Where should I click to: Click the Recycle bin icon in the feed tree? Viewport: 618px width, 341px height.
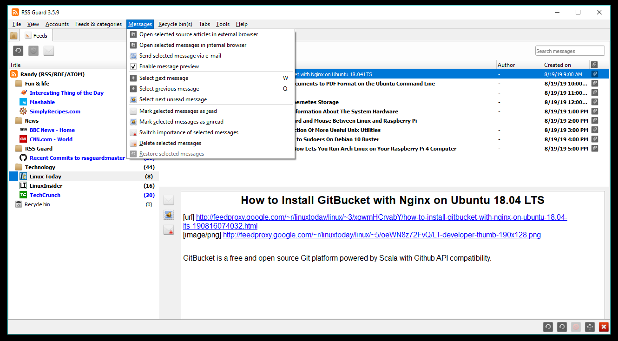pos(19,204)
